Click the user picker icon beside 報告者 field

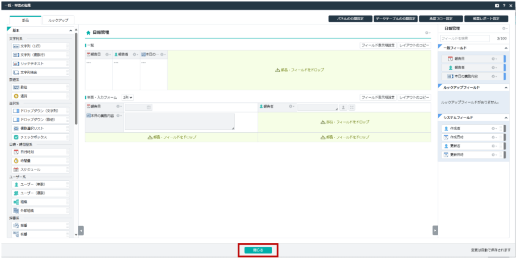tap(343, 107)
